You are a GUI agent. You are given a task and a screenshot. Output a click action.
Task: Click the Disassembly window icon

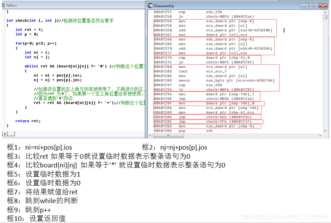[150, 6]
